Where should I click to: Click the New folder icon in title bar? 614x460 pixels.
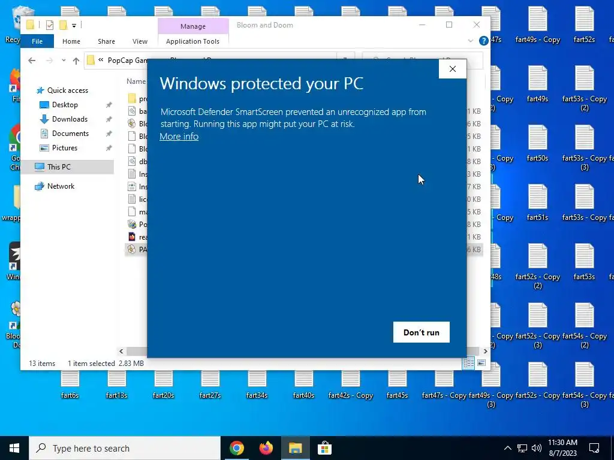coord(63,25)
